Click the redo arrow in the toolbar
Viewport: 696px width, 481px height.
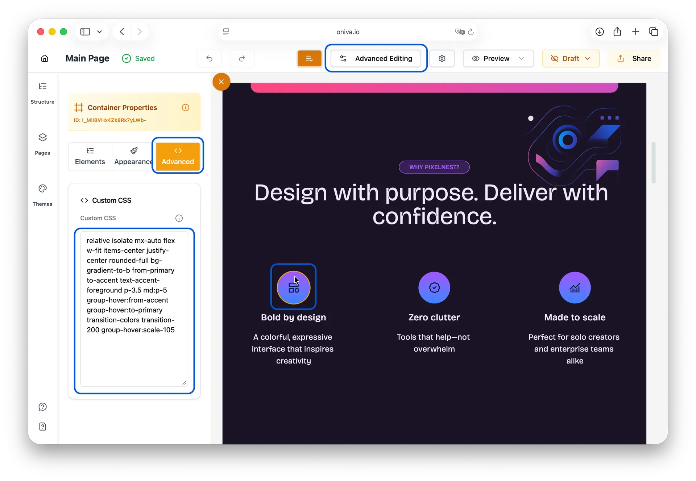click(x=242, y=58)
